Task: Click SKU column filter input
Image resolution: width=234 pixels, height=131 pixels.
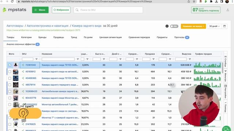Action: (27, 59)
